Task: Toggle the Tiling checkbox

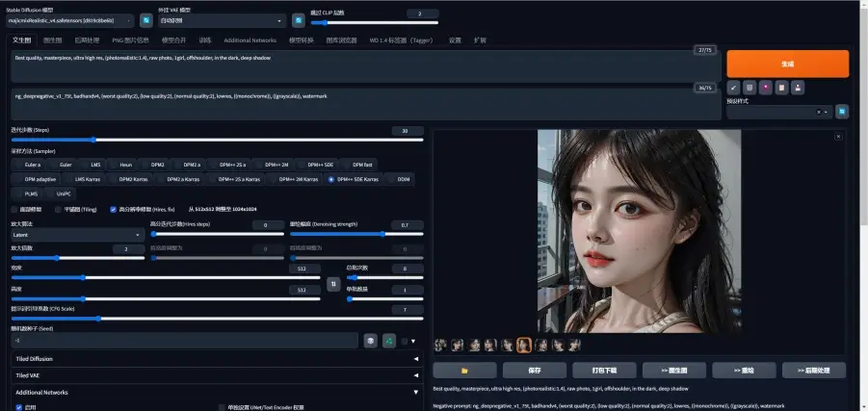Action: coord(58,210)
